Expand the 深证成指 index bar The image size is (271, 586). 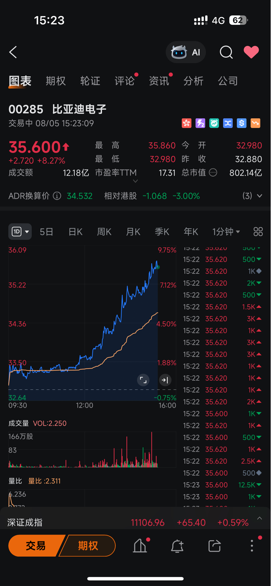pyautogui.click(x=260, y=518)
